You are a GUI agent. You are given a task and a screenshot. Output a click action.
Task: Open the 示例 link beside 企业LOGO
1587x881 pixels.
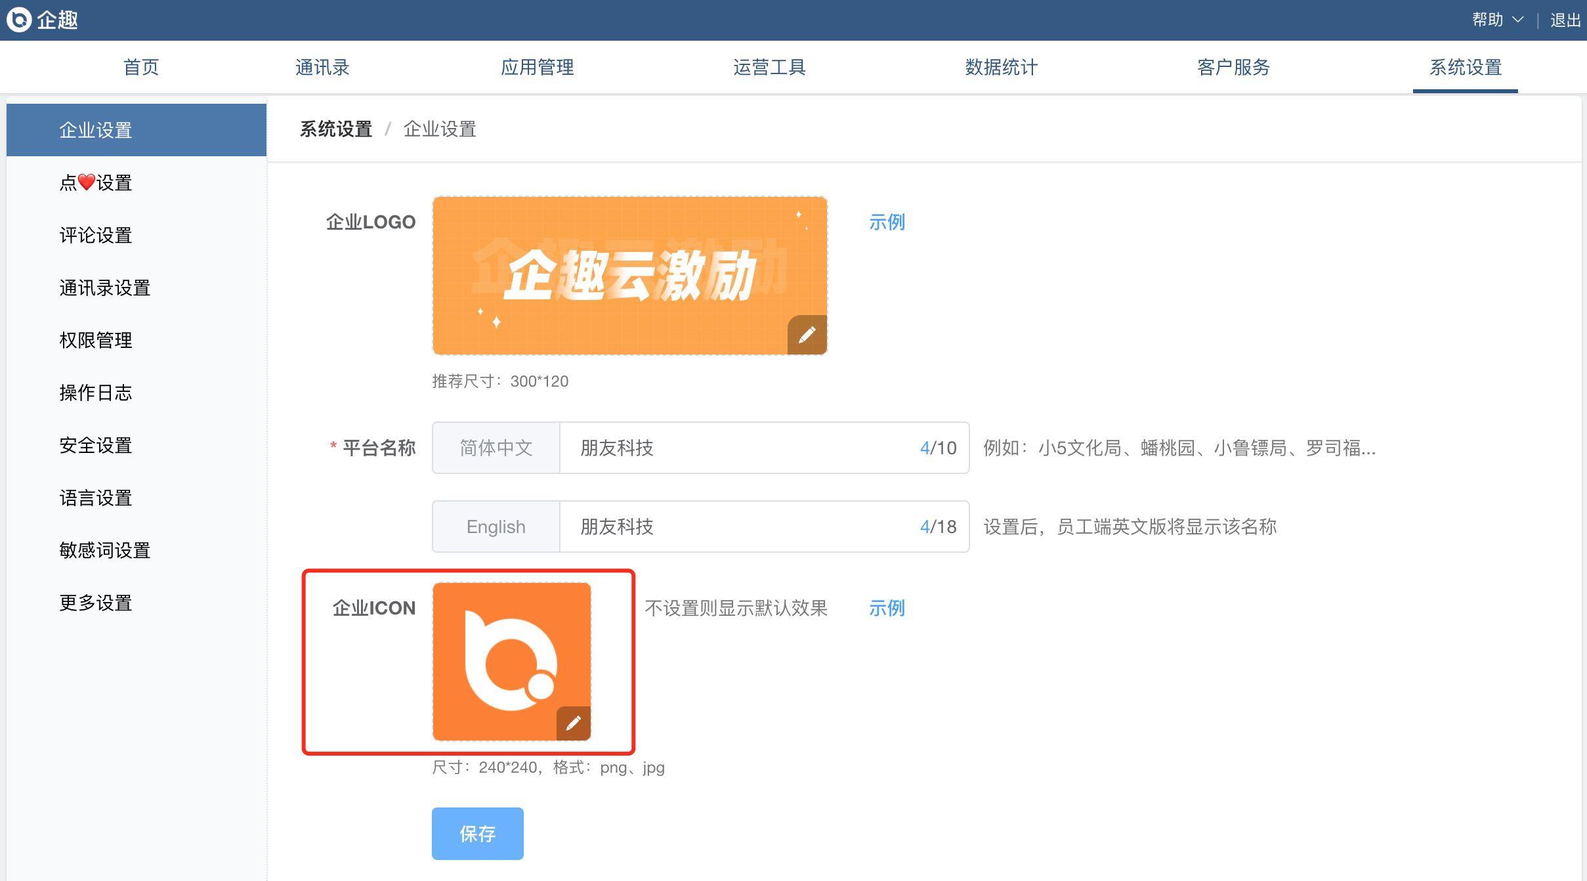point(887,222)
